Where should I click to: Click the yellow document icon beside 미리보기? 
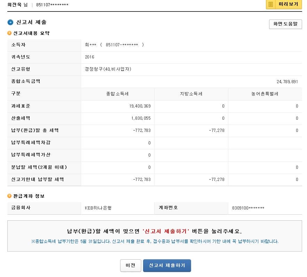point(271,4)
